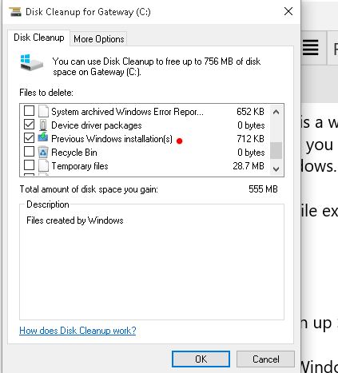Image resolution: width=338 pixels, height=373 pixels.
Task: Click the list scroll down arrow
Action: pyautogui.click(x=276, y=169)
